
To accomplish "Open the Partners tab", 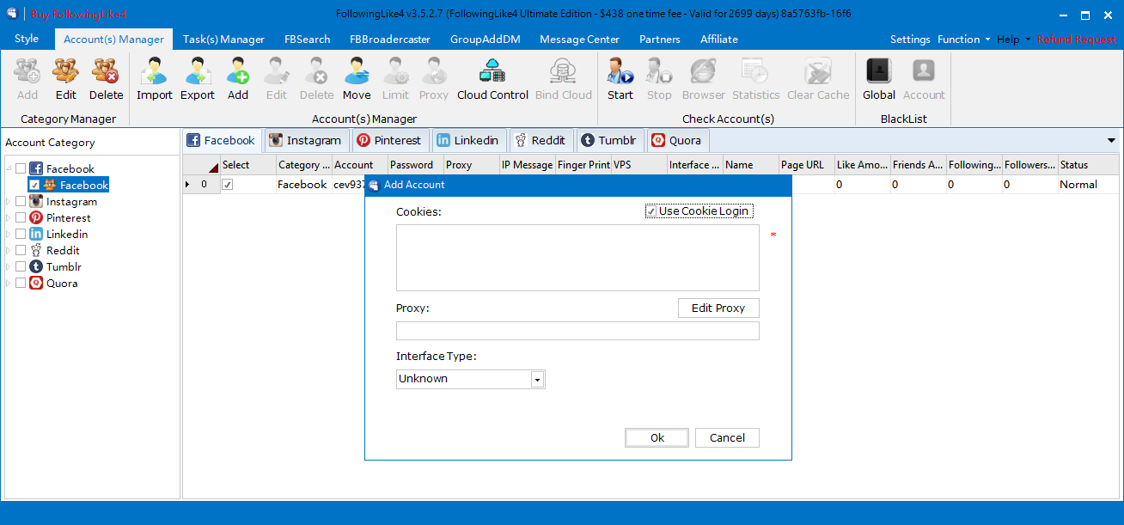I will (x=660, y=40).
